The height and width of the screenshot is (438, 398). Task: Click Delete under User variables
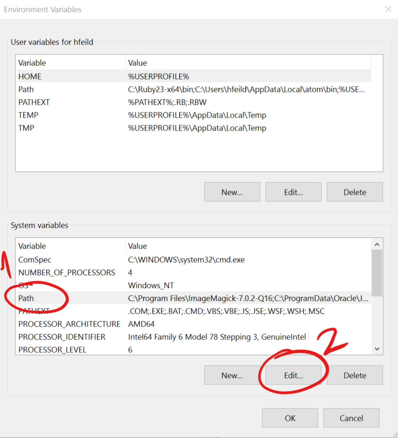click(x=355, y=192)
